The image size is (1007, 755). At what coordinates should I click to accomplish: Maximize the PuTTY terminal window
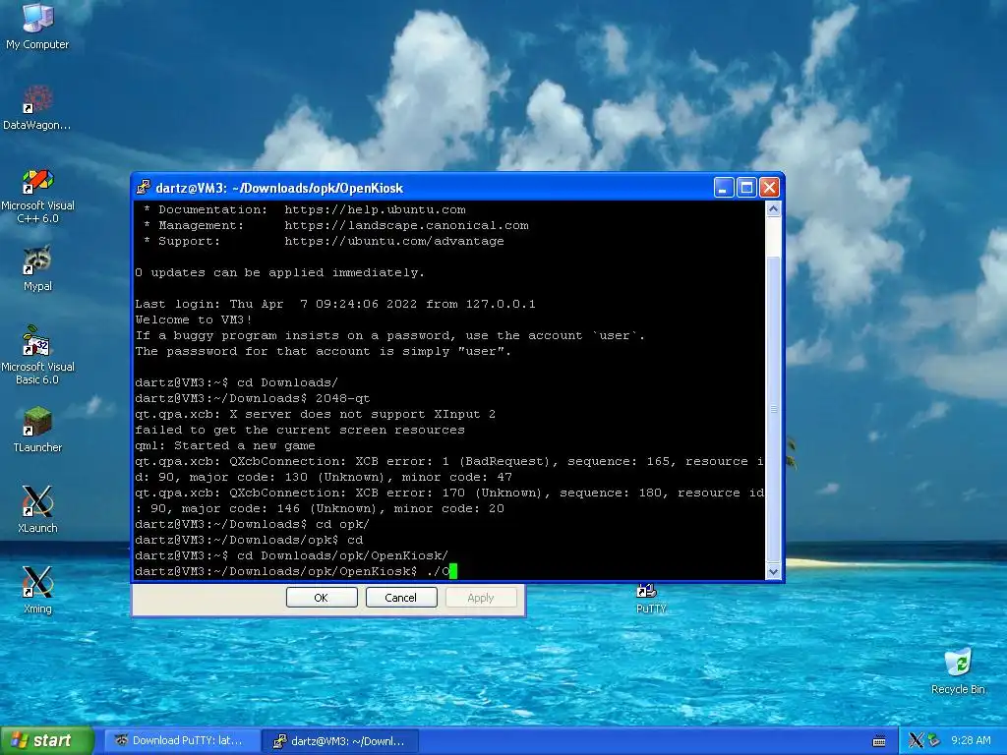pyautogui.click(x=746, y=188)
